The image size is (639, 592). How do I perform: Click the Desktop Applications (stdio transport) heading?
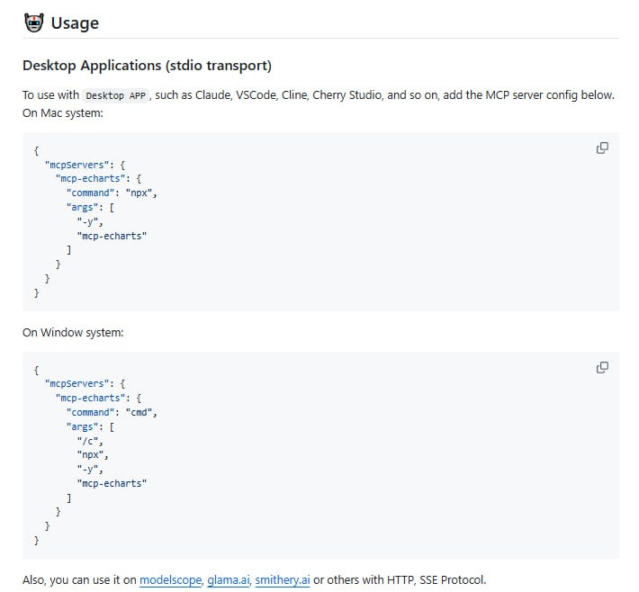(147, 66)
